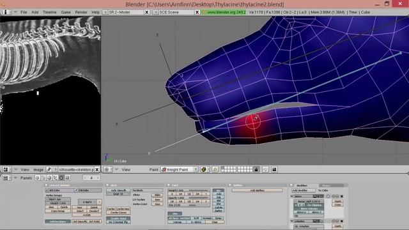409x230 pixels.
Task: Enable Do Clipping in Mirror modifier
Action: coord(314,205)
